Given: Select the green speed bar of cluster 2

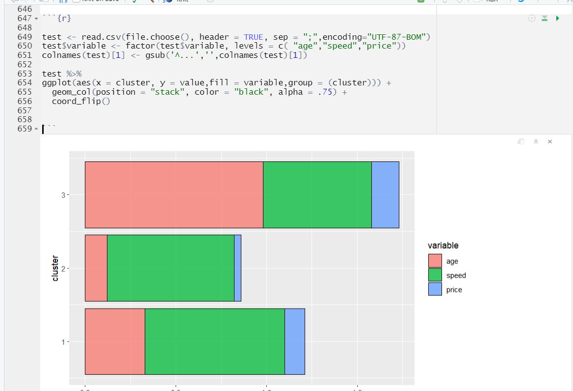Looking at the screenshot, I should [x=171, y=268].
